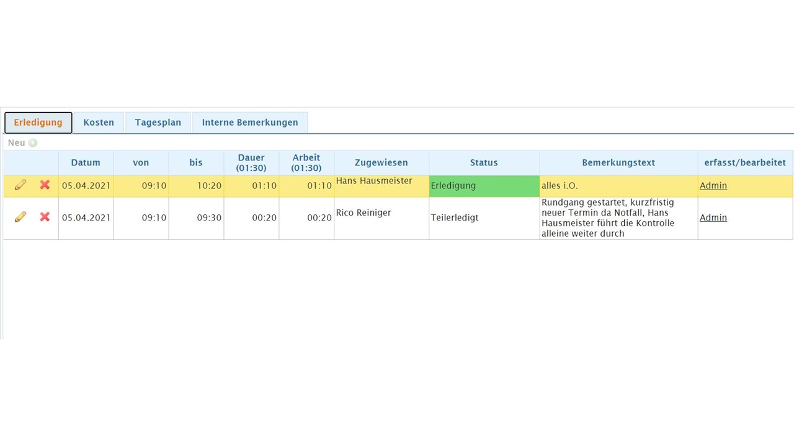Click the 00:20 Dauer value
The width and height of the screenshot is (794, 446).
click(264, 217)
